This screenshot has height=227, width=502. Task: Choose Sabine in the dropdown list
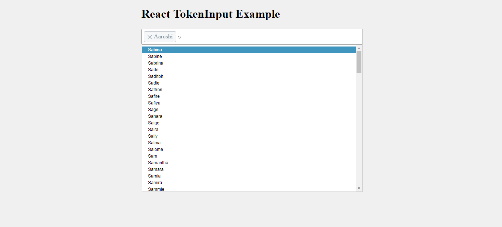click(x=249, y=56)
